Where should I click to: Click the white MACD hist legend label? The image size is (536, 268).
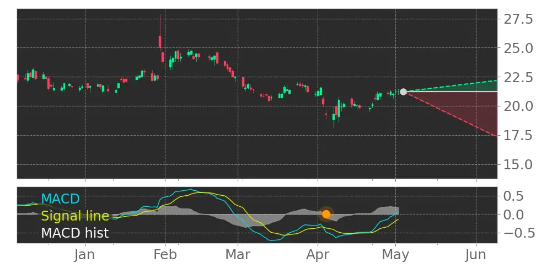point(75,233)
